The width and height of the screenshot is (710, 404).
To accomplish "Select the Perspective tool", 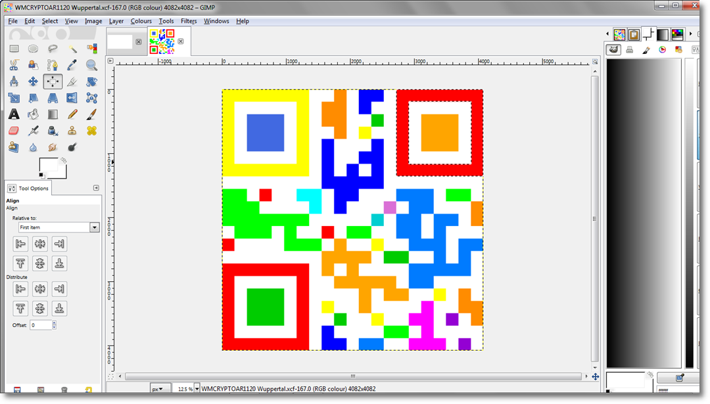I will (53, 98).
